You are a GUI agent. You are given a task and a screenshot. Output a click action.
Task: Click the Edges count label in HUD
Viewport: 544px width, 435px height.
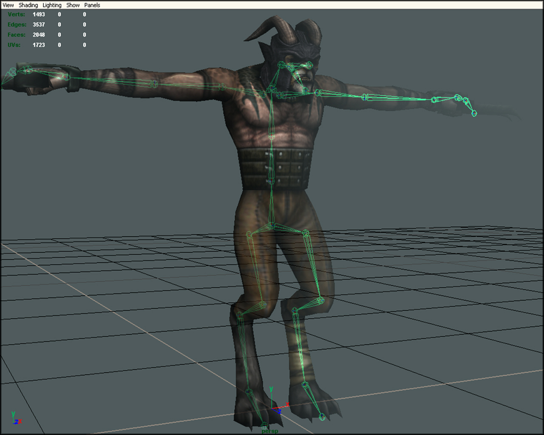pyautogui.click(x=16, y=24)
